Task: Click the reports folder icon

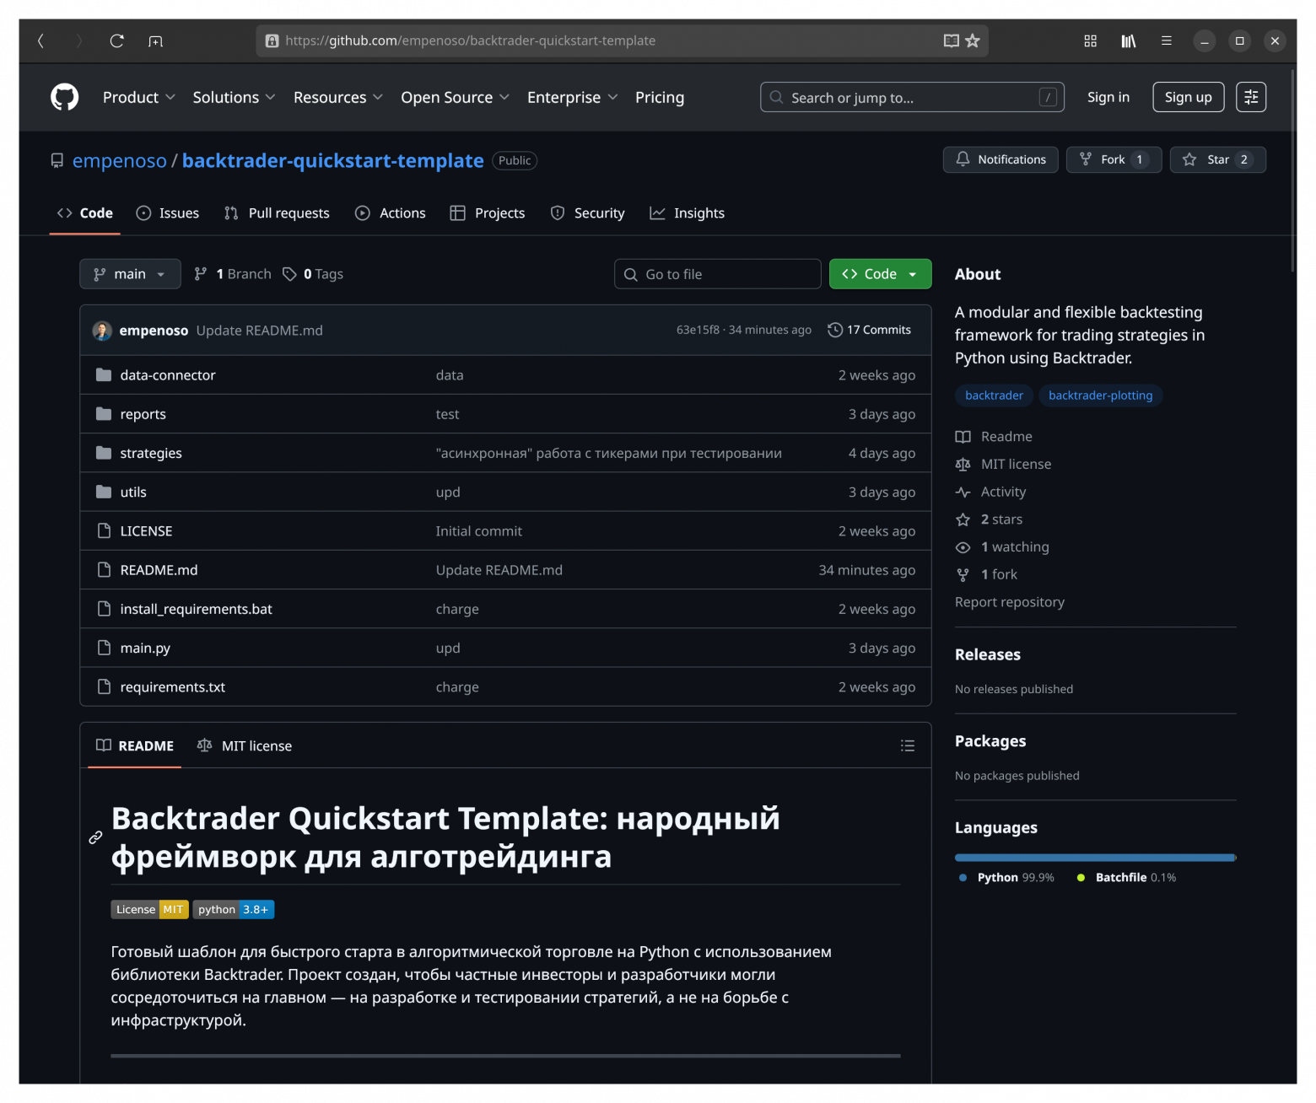Action: [104, 413]
